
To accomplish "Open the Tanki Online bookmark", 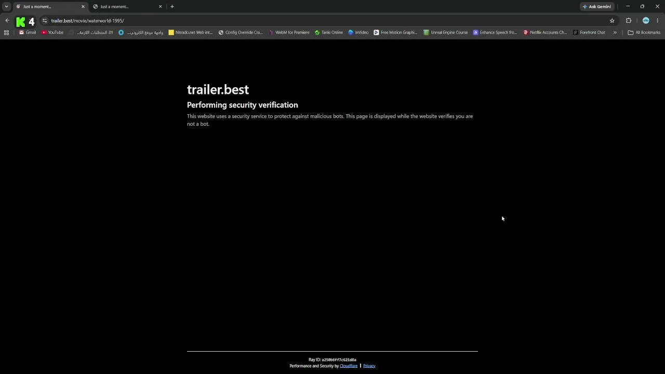I will click(x=329, y=32).
